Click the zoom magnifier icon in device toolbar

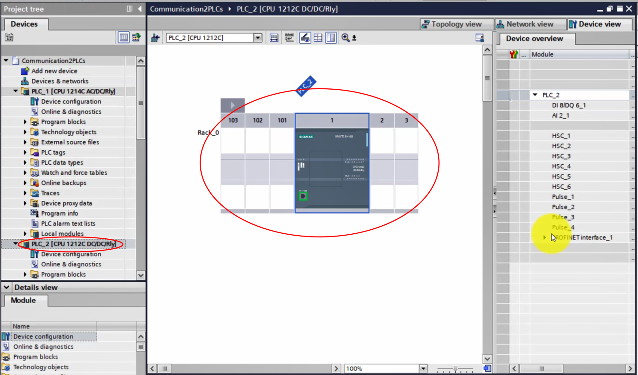coord(345,38)
